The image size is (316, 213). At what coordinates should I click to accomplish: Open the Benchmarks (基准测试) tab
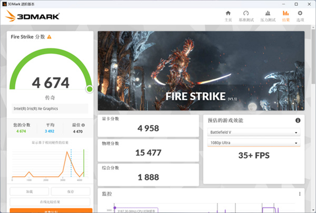click(246, 16)
